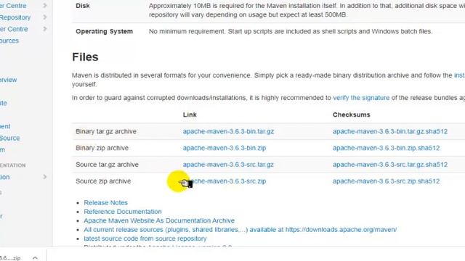Open downloaded zip file in download bar
This screenshot has width=465, height=261.
click(x=10, y=258)
